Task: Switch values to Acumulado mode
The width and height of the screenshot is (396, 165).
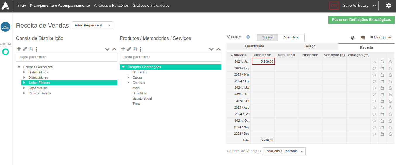Action: click(x=291, y=37)
